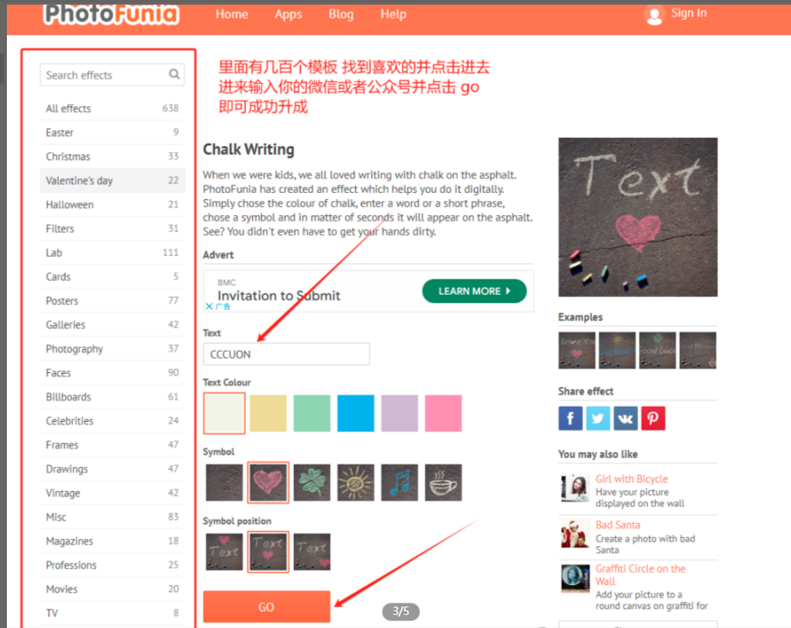791x628 pixels.
Task: Open the Cards category
Action: pos(113,276)
